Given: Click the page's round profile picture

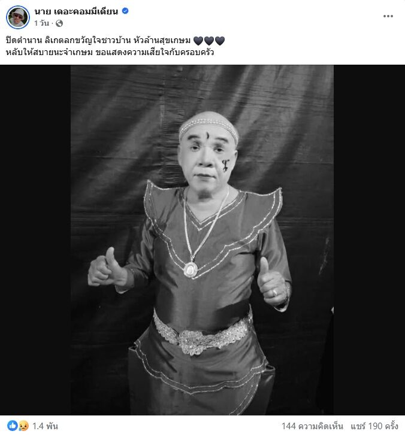Looking at the screenshot, I should [x=18, y=17].
